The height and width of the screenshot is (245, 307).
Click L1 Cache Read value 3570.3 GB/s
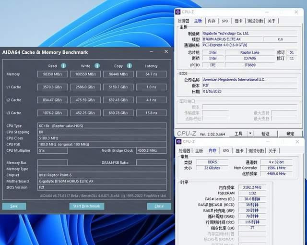click(x=52, y=87)
